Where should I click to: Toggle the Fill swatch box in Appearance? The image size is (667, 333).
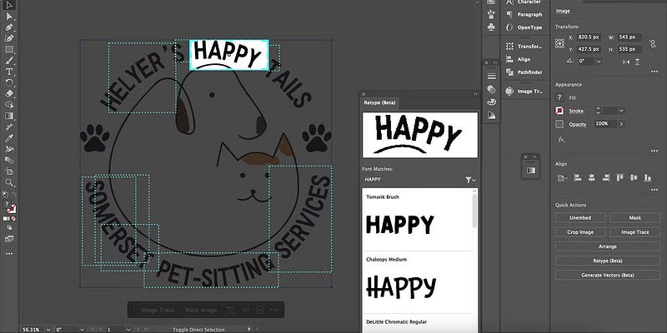(x=560, y=97)
